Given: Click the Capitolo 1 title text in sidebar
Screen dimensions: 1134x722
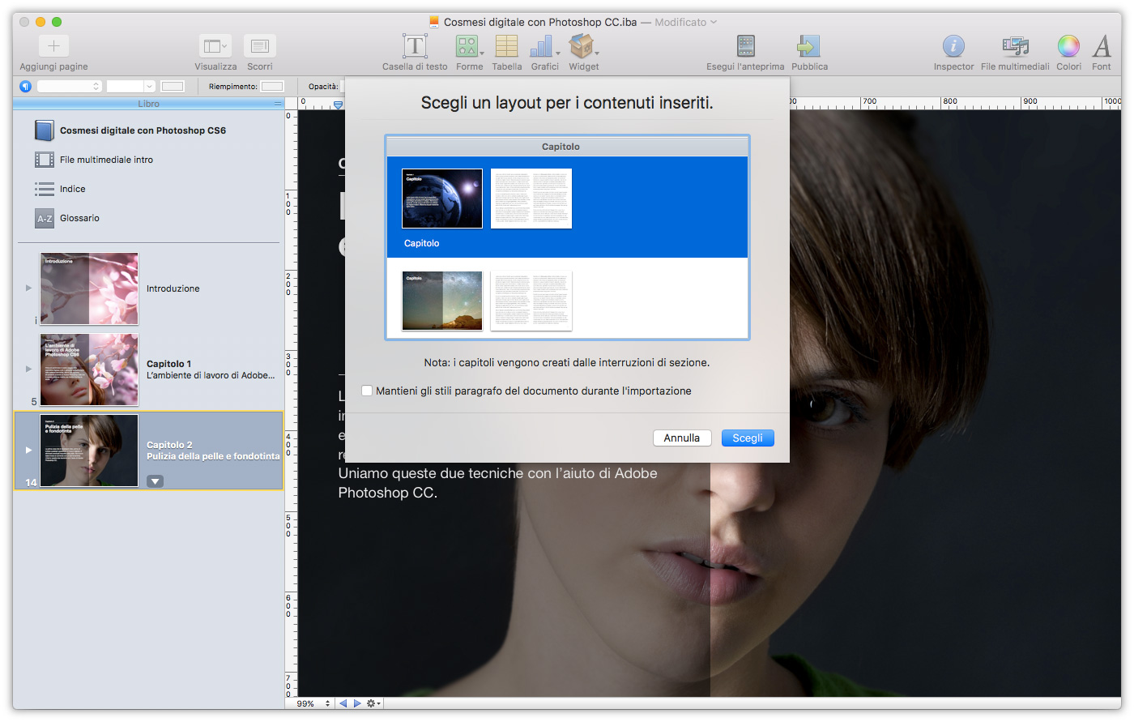Looking at the screenshot, I should 169,364.
